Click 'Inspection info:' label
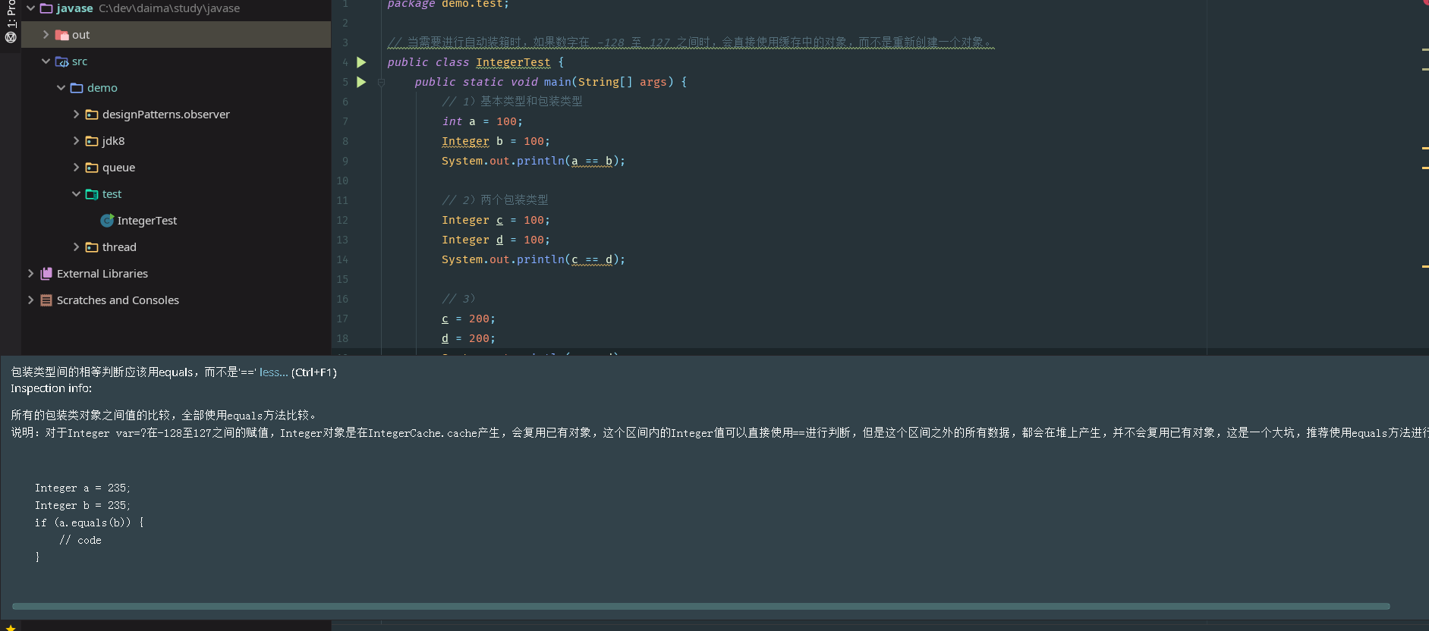 coord(51,388)
